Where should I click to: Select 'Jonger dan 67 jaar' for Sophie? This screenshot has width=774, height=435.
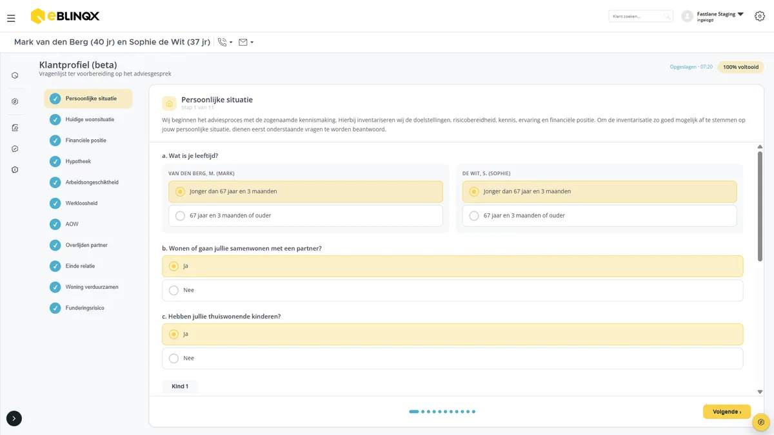tap(599, 191)
